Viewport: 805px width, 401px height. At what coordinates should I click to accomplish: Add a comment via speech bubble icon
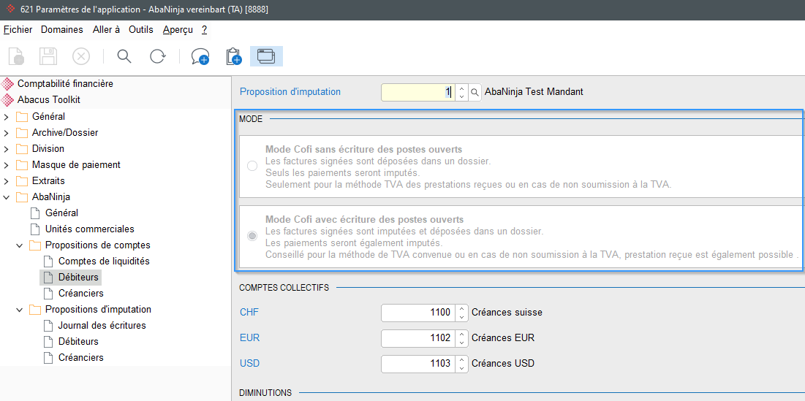click(200, 56)
